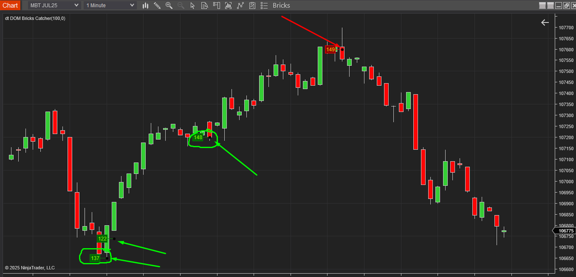This screenshot has height=277, width=576.
Task: Select the cursor pointer tool
Action: point(192,6)
